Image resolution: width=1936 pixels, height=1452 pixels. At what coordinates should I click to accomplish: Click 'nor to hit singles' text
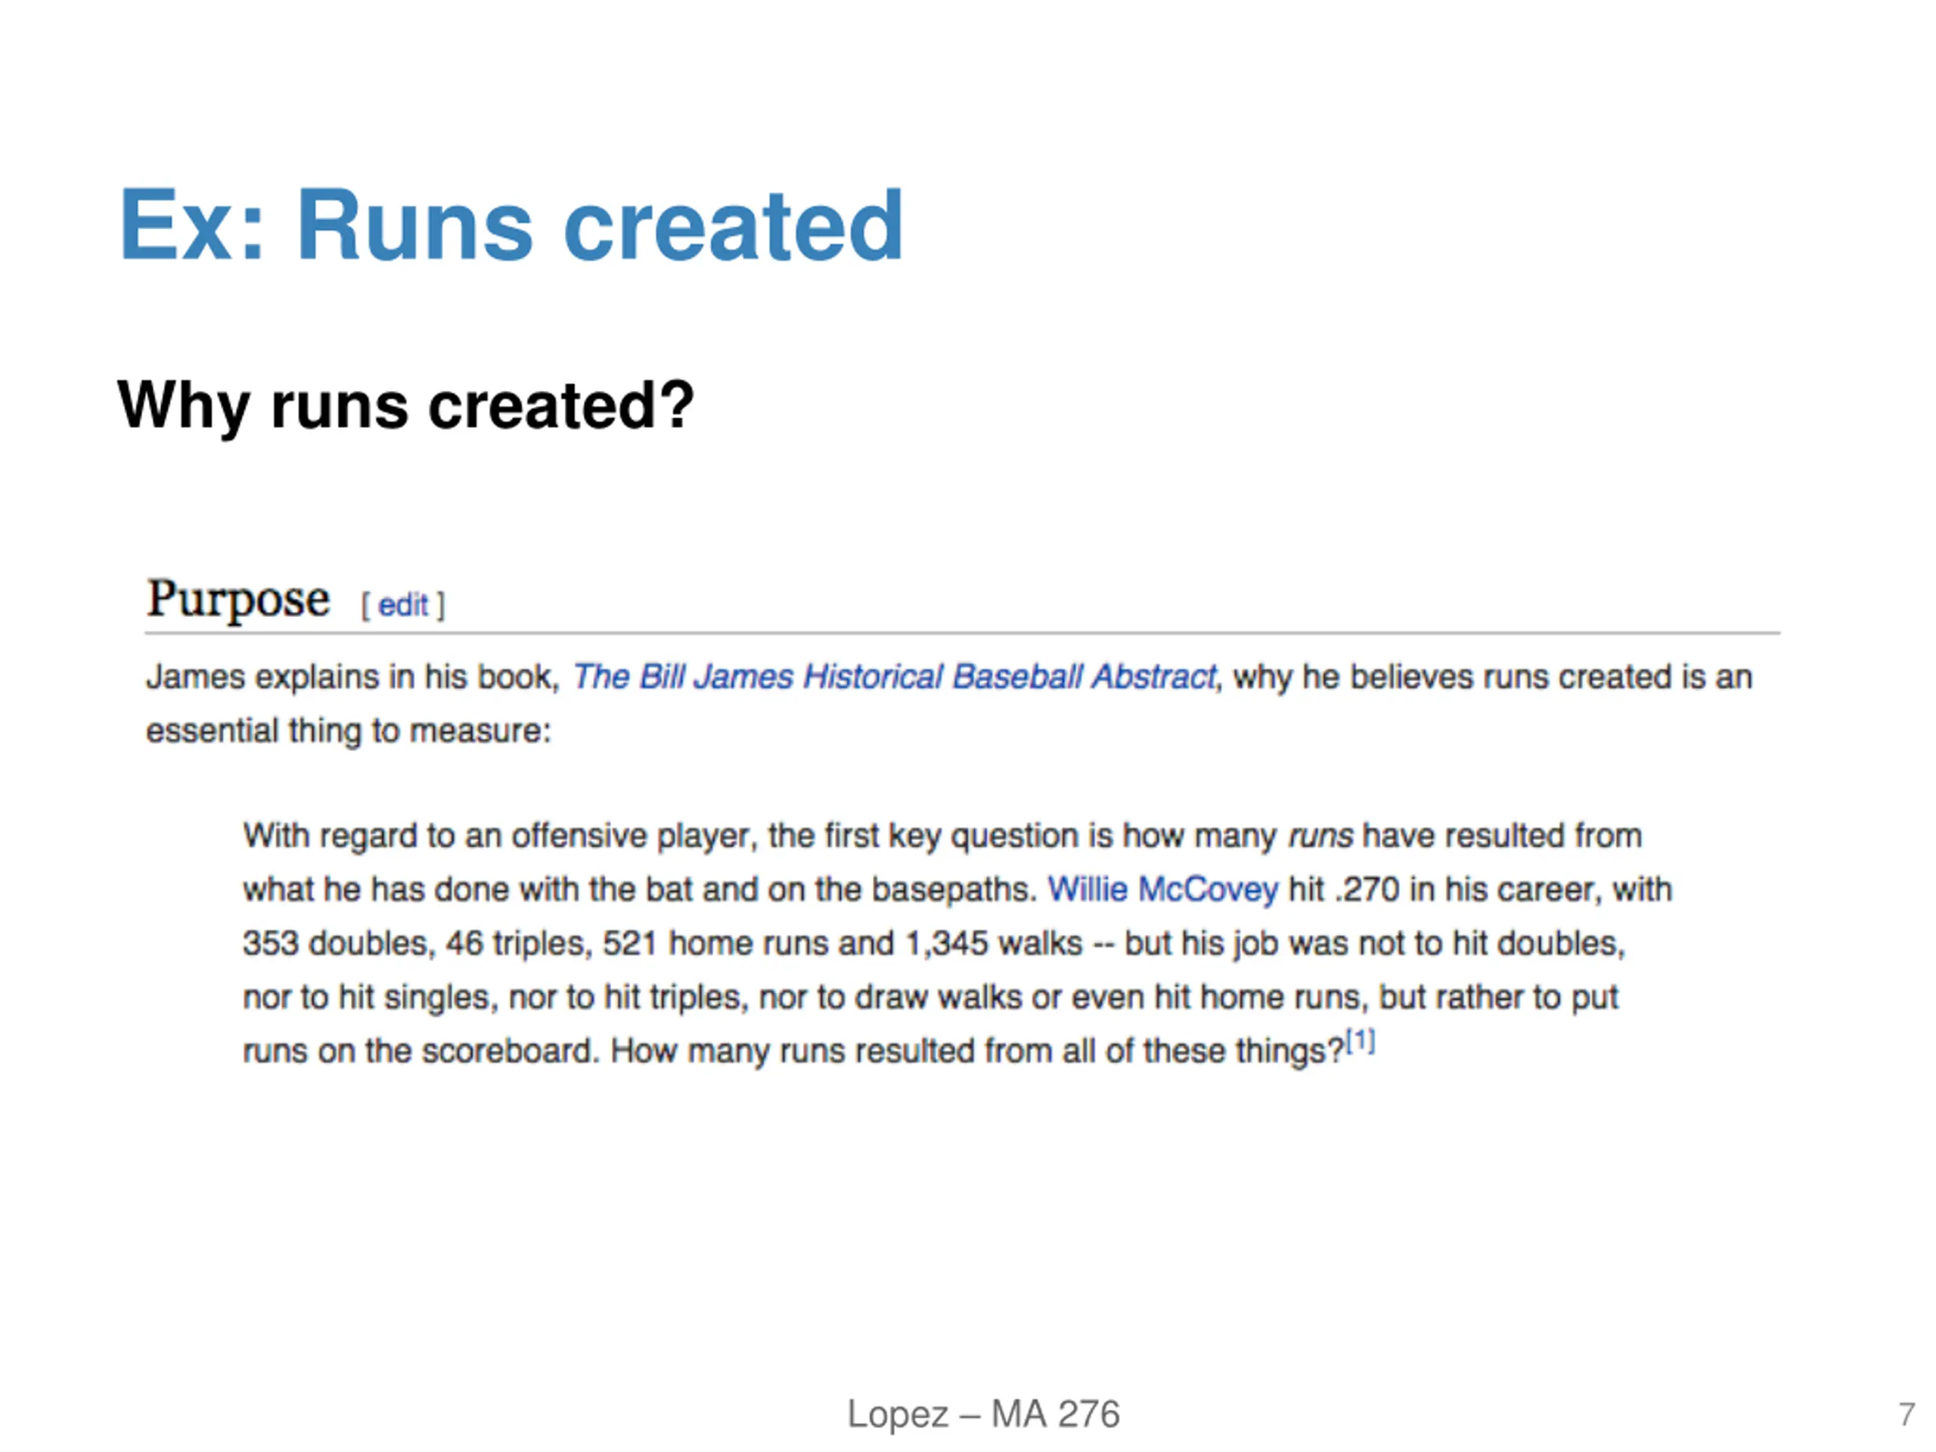click(x=369, y=997)
